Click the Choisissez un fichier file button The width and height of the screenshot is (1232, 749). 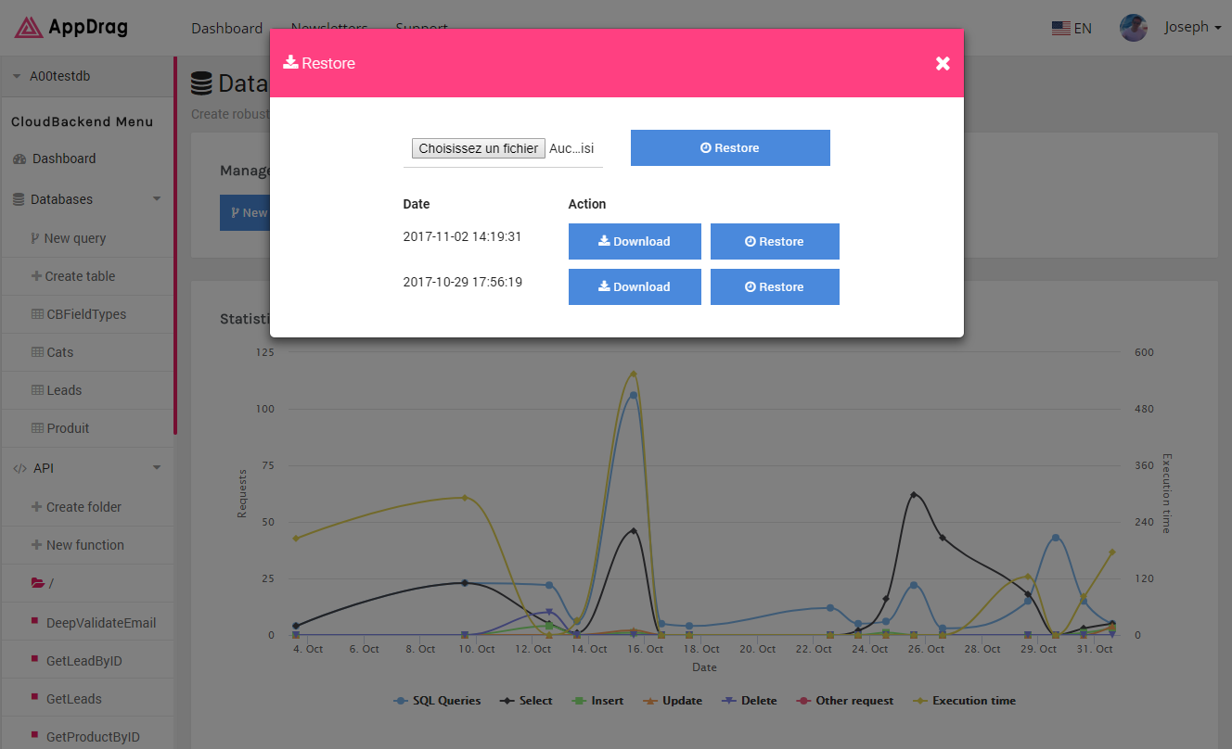pos(478,148)
